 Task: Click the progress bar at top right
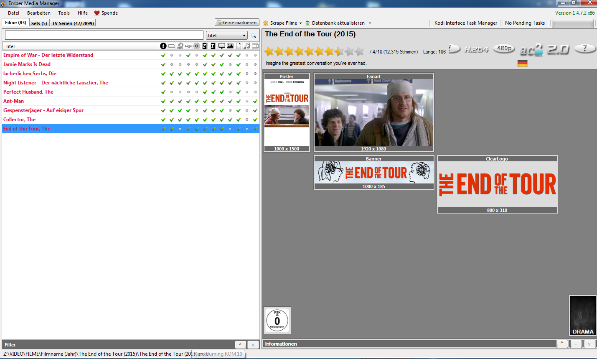point(572,23)
